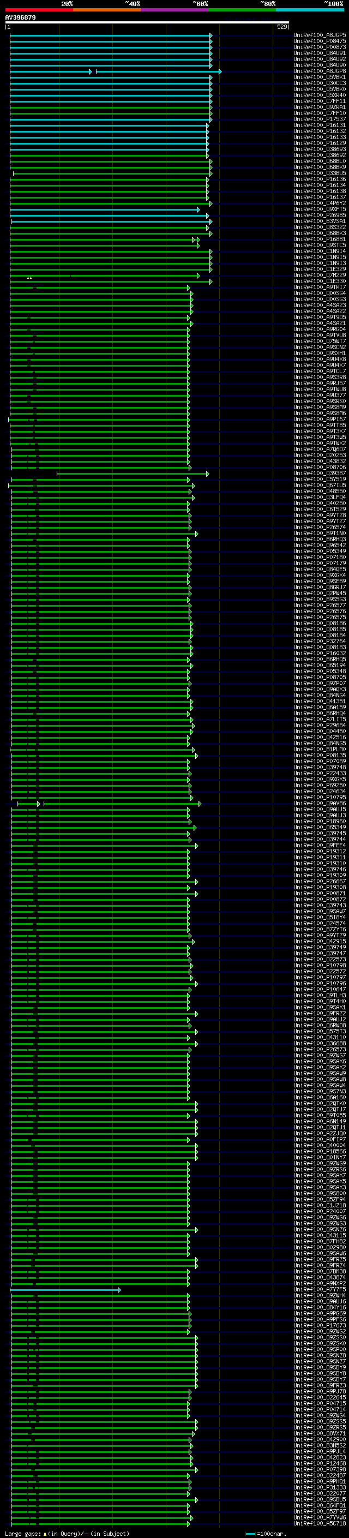
Task: Select hit label UniRef100_P07089
Action: point(319,761)
